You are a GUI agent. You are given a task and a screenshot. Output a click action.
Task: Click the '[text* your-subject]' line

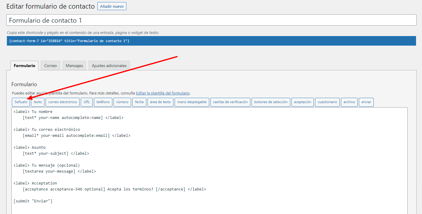[x=56, y=153]
